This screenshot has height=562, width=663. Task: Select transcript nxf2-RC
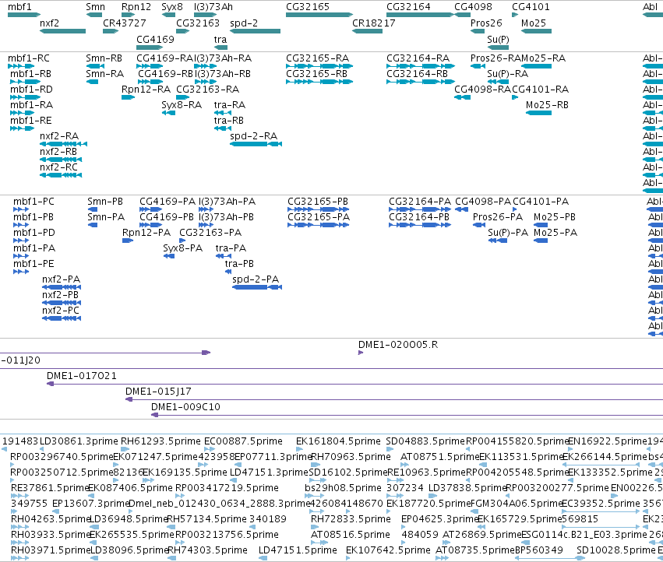(61, 175)
